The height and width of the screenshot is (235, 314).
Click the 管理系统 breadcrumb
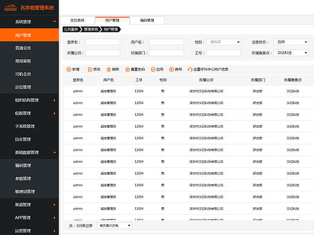coord(91,30)
